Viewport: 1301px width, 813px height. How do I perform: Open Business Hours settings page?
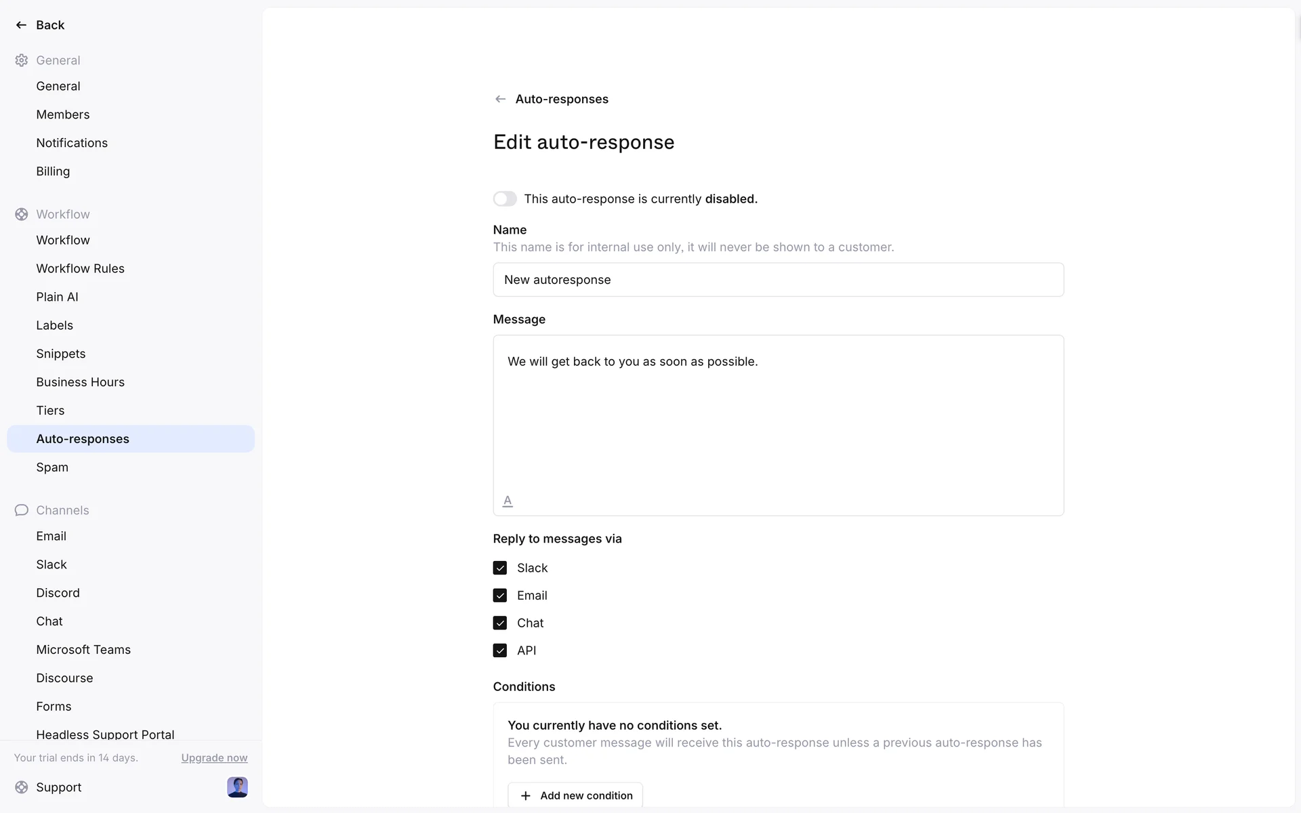80,382
